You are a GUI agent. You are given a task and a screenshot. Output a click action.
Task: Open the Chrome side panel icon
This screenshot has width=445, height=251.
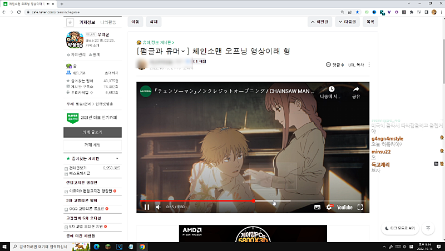coord(426,12)
